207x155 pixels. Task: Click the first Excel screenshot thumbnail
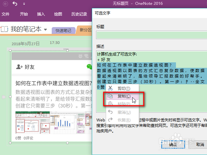33,122
